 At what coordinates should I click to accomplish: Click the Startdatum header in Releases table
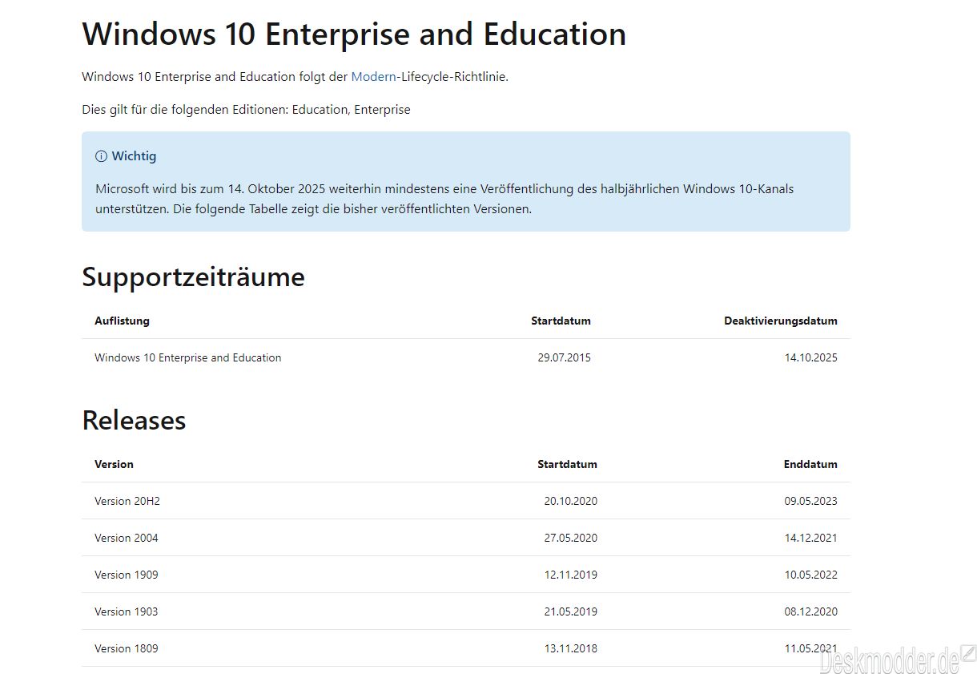pyautogui.click(x=567, y=464)
